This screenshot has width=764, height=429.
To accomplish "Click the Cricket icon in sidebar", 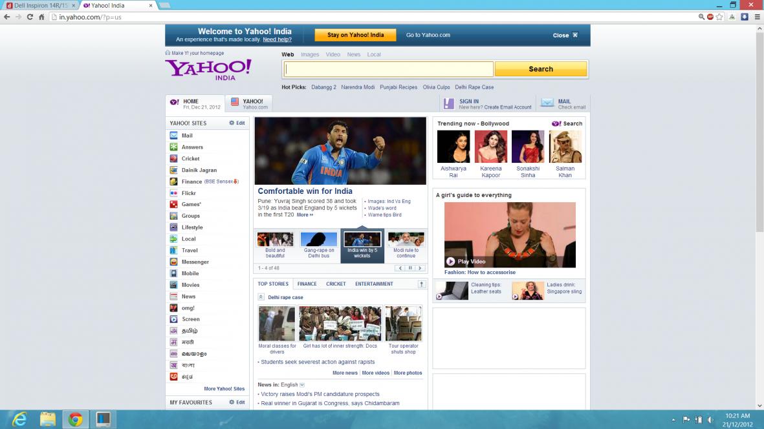I will (173, 158).
